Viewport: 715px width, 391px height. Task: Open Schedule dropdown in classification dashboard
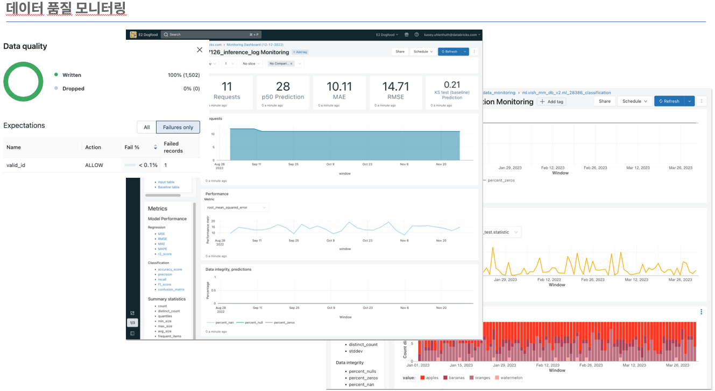point(634,101)
